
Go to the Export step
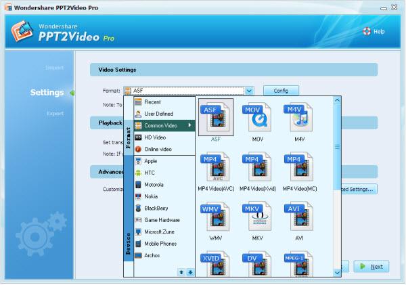tap(55, 114)
